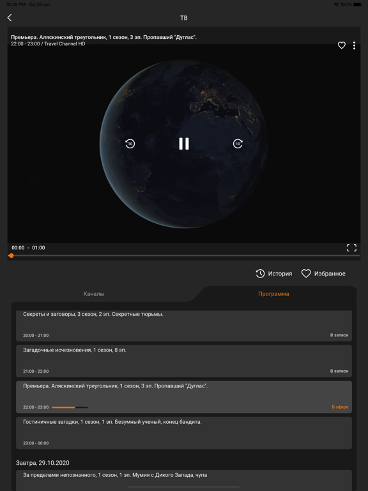Open Гостиничные загадки program entry
Image resolution: width=368 pixels, height=491 pixels.
[184, 433]
